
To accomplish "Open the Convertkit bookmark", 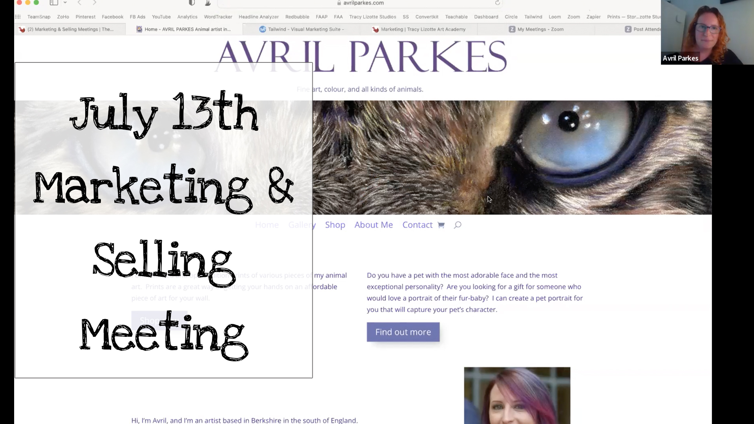I will (x=427, y=17).
